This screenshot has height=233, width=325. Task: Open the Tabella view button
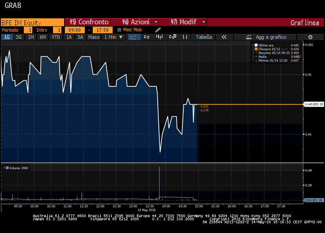click(204, 37)
